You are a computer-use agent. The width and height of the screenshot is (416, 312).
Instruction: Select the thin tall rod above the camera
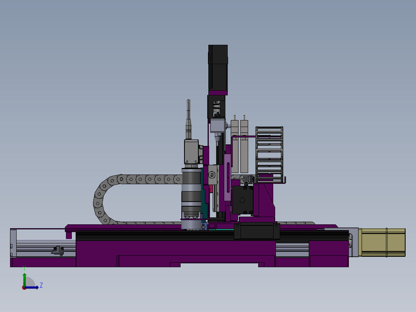188,119
